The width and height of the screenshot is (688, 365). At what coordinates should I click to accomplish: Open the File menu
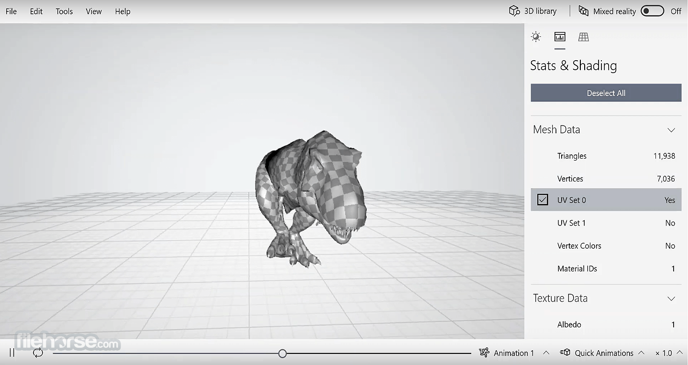[11, 11]
